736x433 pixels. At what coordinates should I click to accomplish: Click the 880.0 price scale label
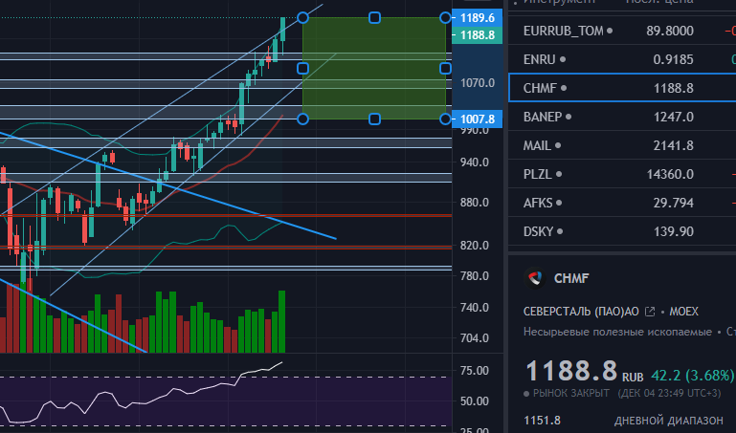point(474,203)
